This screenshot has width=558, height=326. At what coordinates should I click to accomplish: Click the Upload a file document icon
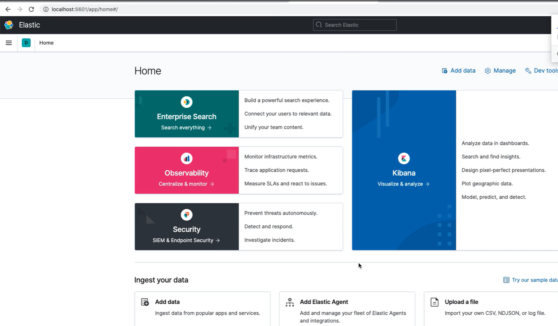(435, 302)
